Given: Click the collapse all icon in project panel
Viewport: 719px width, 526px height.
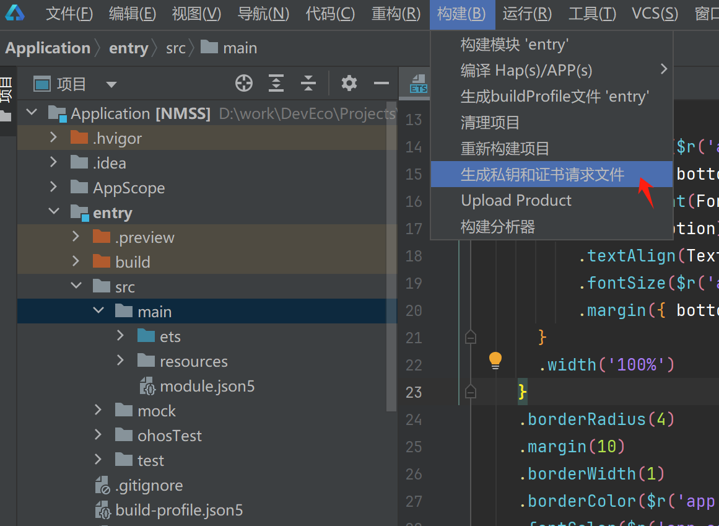Looking at the screenshot, I should pyautogui.click(x=308, y=84).
